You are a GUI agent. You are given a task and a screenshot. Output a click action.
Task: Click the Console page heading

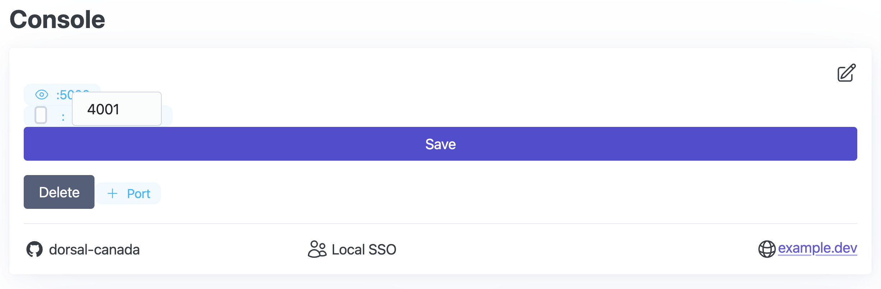coord(57,19)
